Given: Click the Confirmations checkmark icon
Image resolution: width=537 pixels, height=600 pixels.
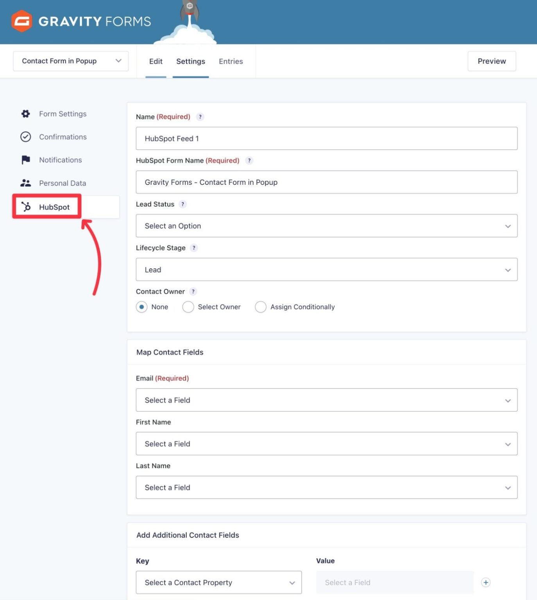Looking at the screenshot, I should [25, 137].
